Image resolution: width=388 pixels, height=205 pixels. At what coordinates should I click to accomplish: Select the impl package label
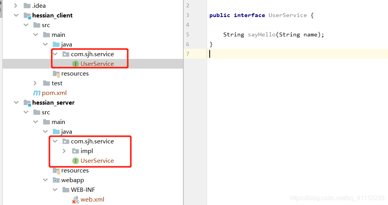(x=87, y=151)
